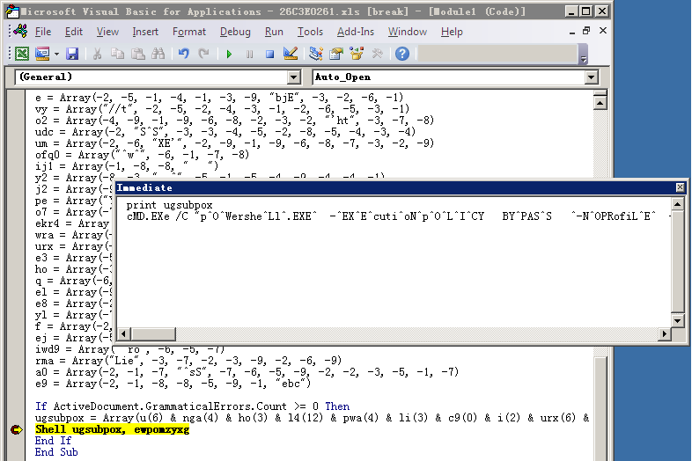Click the 'um = Array' line with XE
This screenshot has height=461, width=692.
point(234,143)
